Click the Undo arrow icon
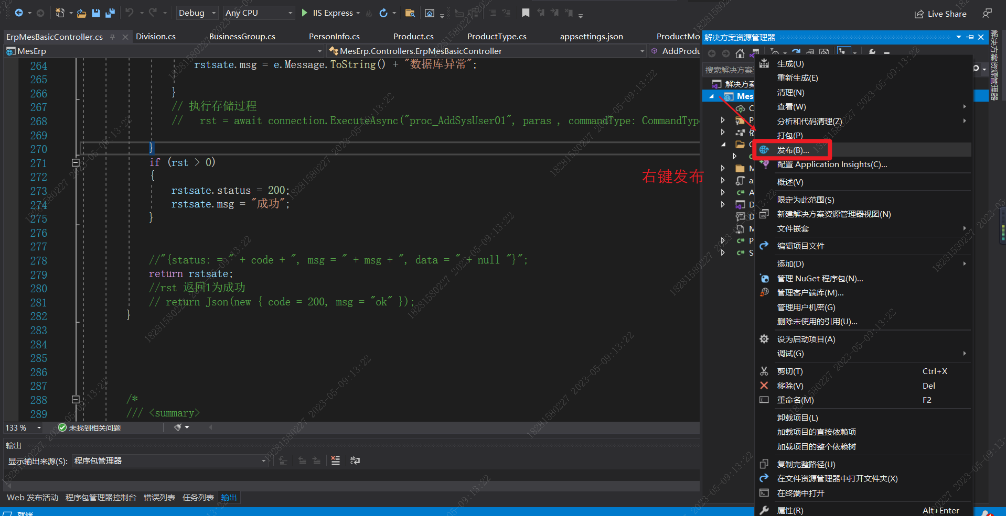 129,13
